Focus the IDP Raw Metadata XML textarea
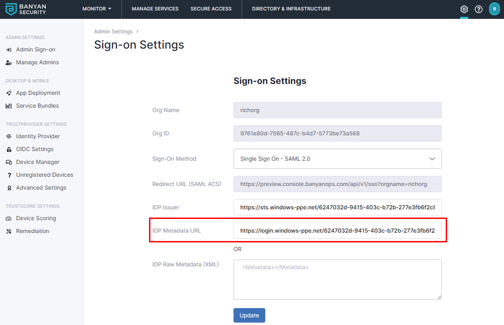 click(337, 279)
